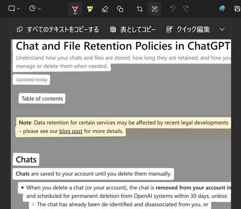Select the 'Chats' heading text

[26, 160]
